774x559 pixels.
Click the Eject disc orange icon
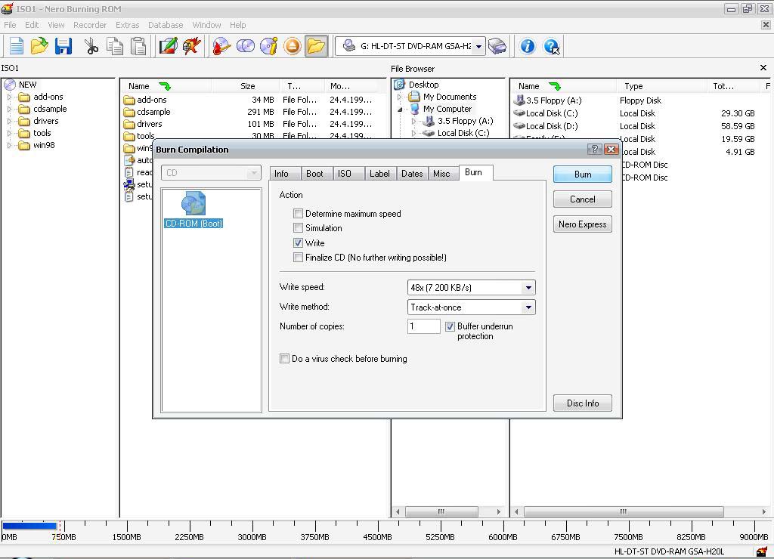coord(293,46)
